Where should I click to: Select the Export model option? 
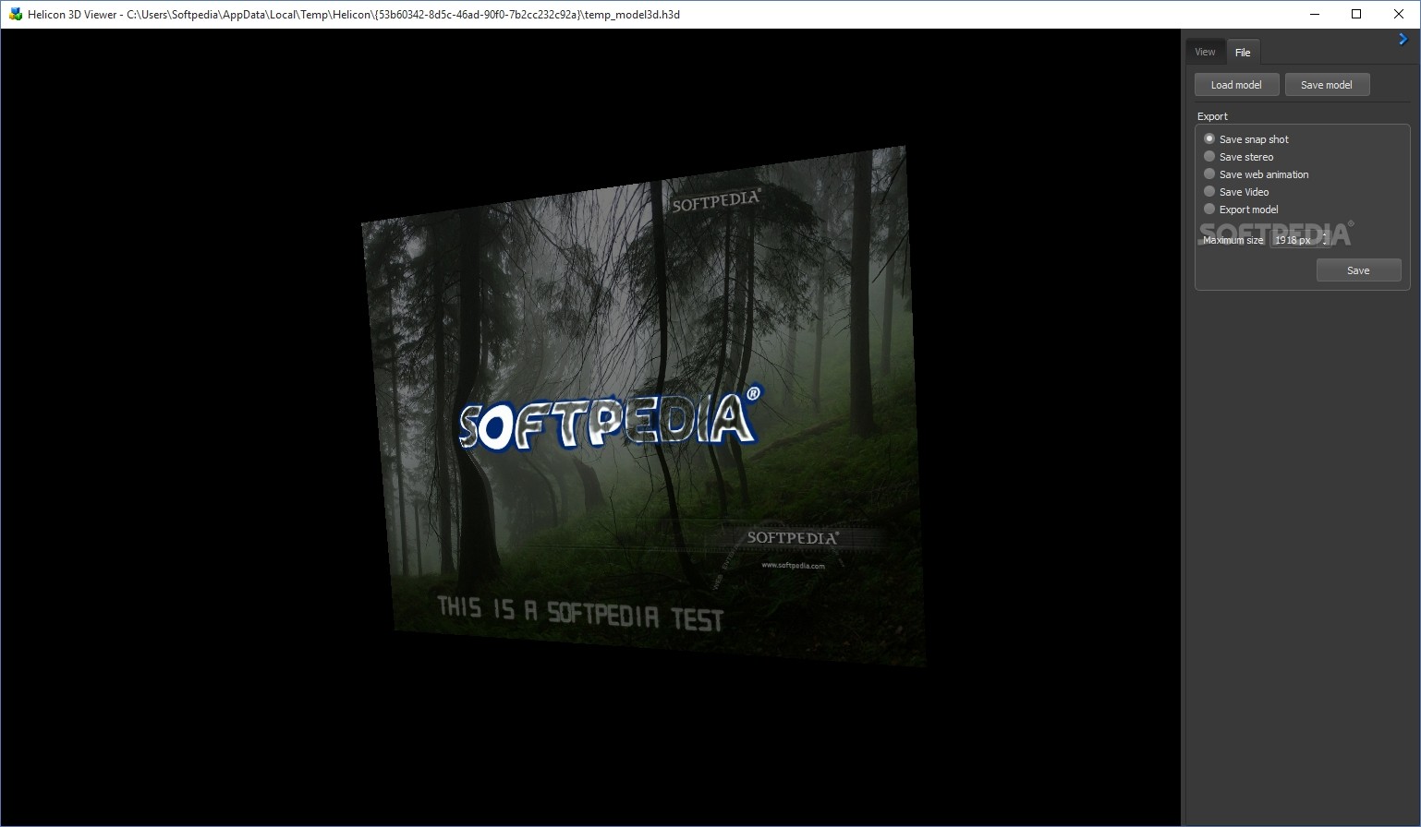(1241, 210)
